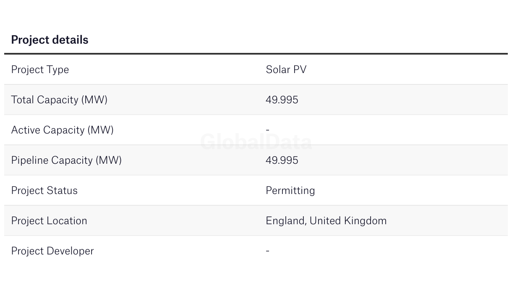Select the Active Capacity (MW) label

pos(62,130)
